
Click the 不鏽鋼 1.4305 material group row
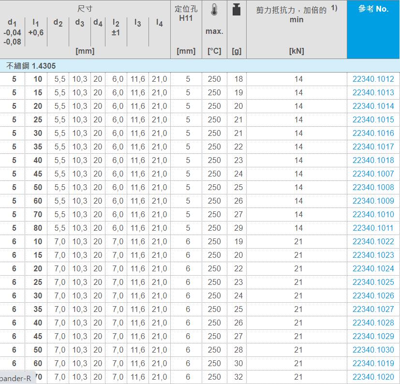(31, 66)
